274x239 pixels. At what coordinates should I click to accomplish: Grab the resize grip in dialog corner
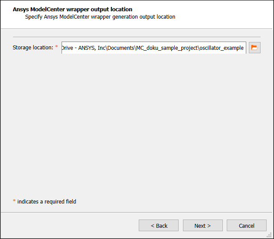(x=269, y=235)
